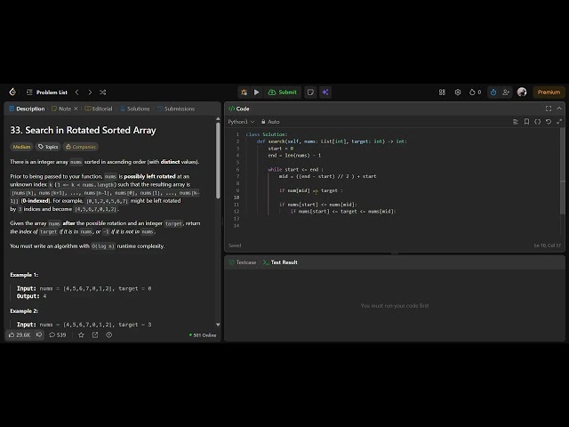569x427 pixels.
Task: Open the Problem List panel
Action: coord(47,93)
